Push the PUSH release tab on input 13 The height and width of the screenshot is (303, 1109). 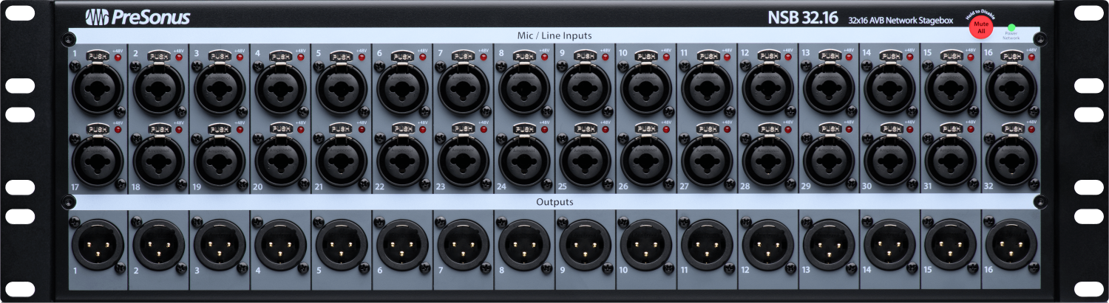coord(829,56)
